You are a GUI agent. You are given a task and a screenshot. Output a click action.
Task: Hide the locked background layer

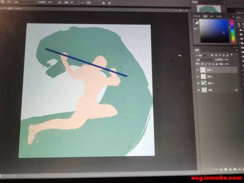pyautogui.click(x=199, y=90)
